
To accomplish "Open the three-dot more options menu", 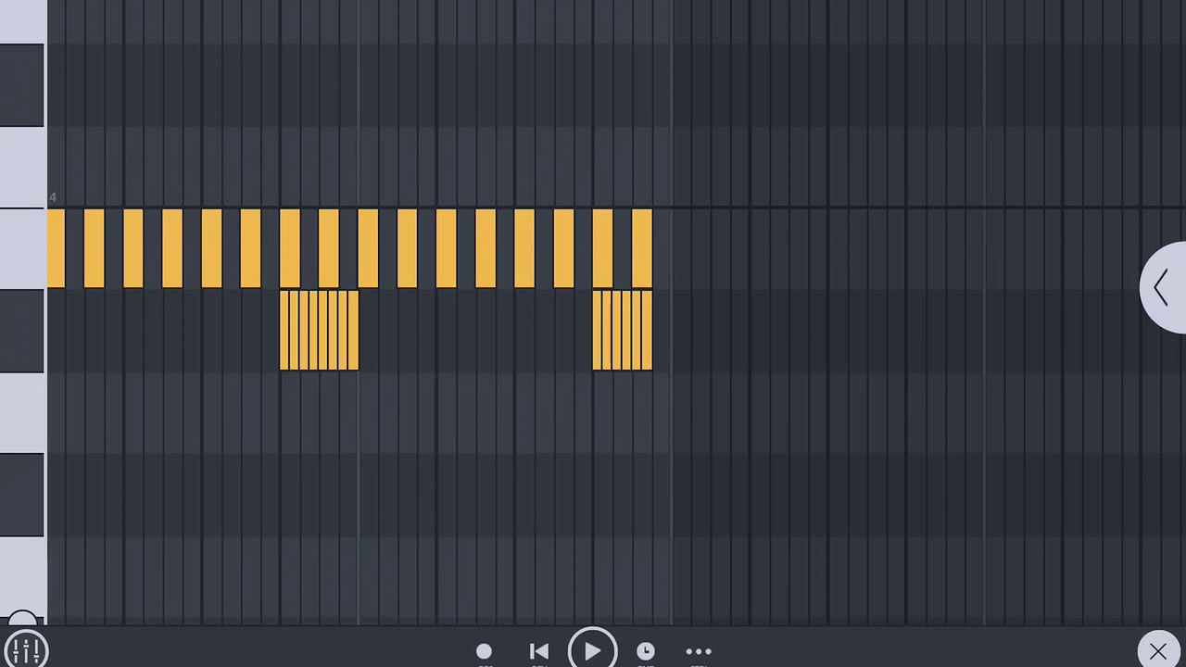I will point(699,651).
